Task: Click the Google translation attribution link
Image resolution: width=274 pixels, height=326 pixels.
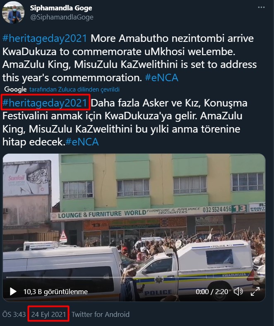Action: point(75,89)
